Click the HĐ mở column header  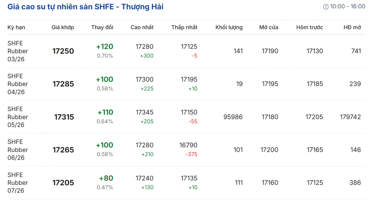coord(352,27)
